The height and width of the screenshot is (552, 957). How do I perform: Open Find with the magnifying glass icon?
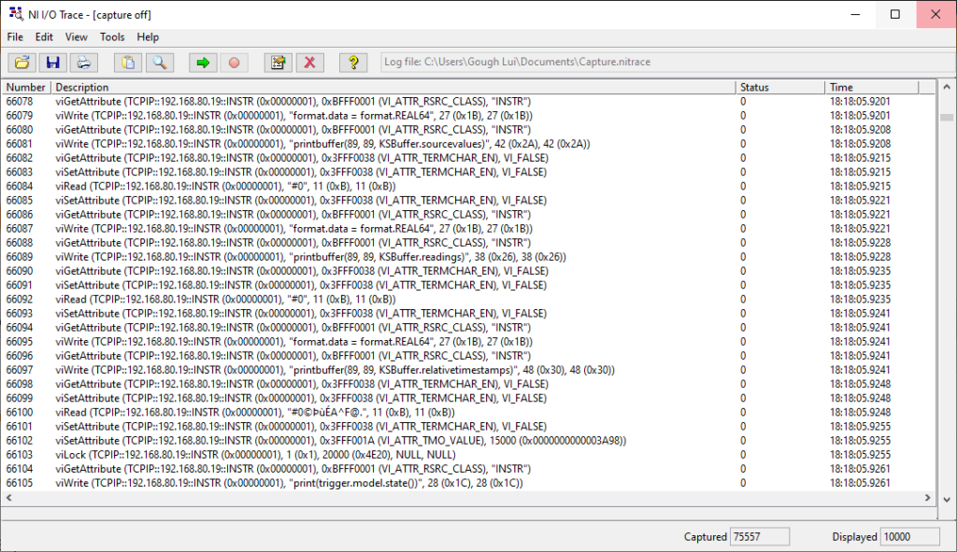pyautogui.click(x=159, y=63)
